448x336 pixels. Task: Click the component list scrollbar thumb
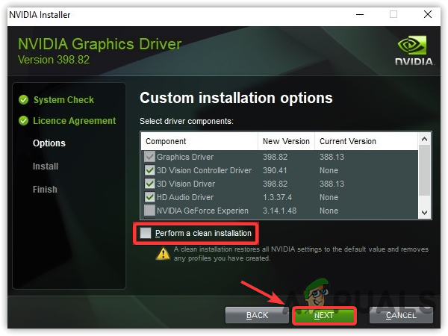pyautogui.click(x=425, y=170)
